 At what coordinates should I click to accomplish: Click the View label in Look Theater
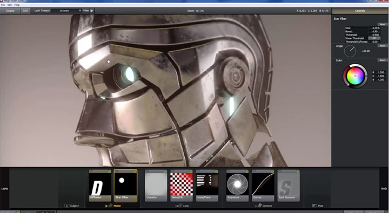86,11
